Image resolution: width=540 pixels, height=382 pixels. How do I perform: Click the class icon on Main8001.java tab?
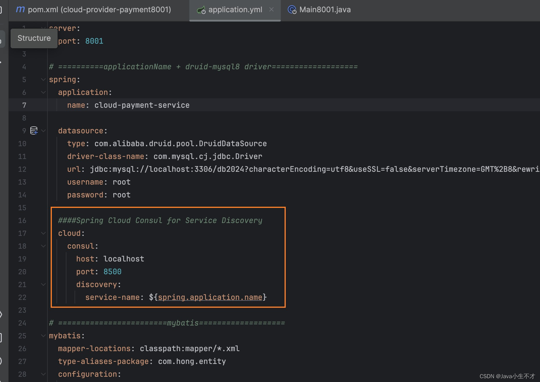click(292, 10)
